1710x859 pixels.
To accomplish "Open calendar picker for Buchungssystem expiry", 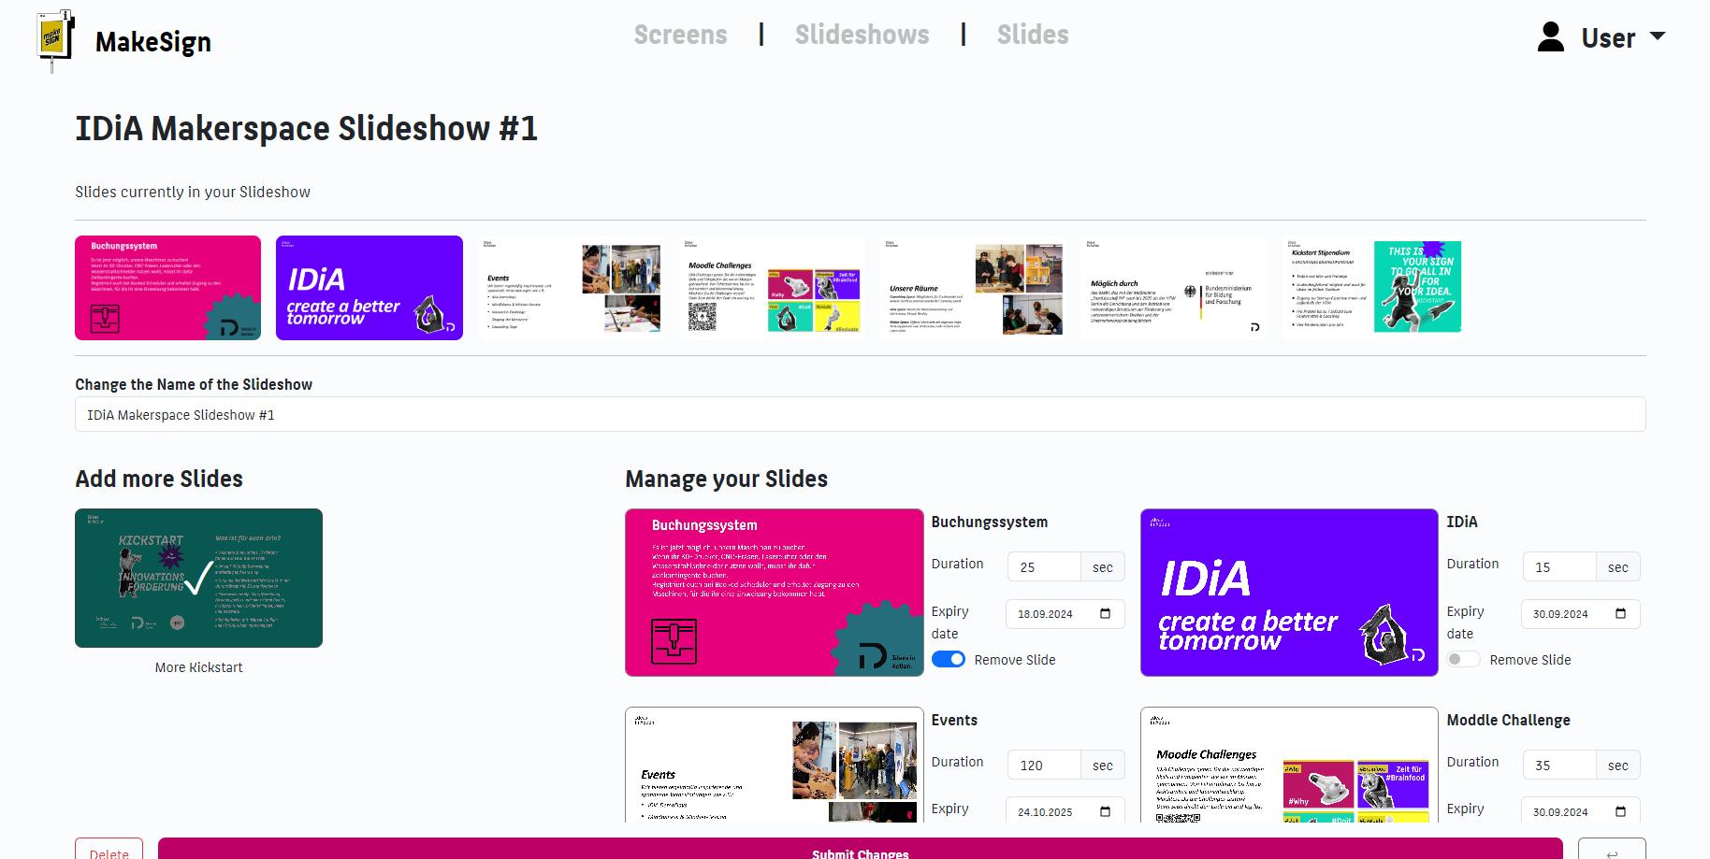I will [x=1106, y=614].
